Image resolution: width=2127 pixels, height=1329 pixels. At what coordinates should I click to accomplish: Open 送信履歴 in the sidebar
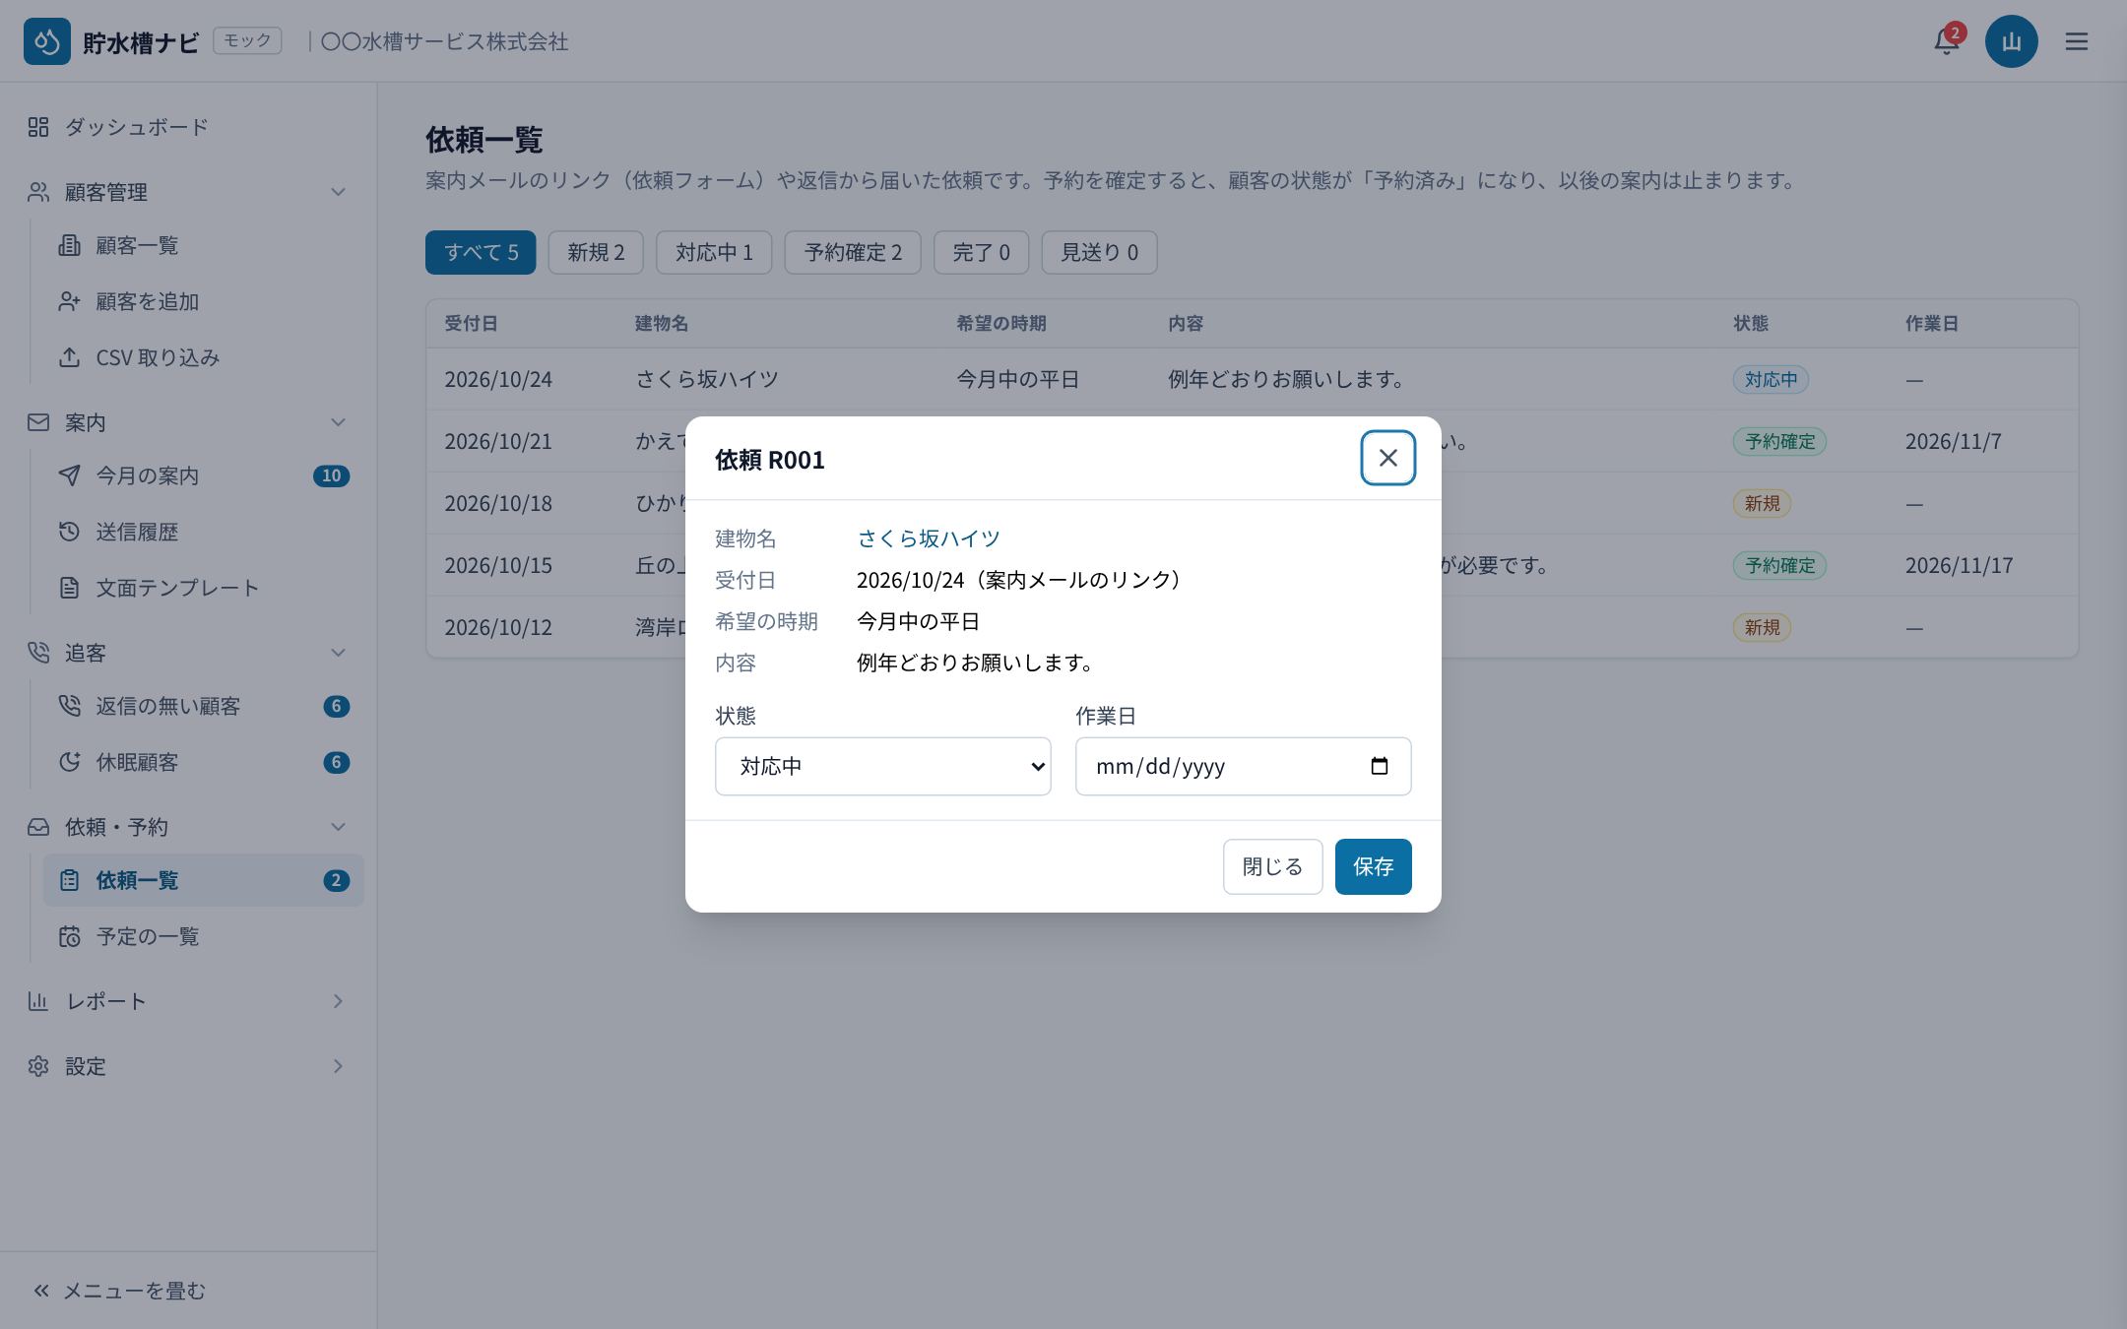pos(203,532)
